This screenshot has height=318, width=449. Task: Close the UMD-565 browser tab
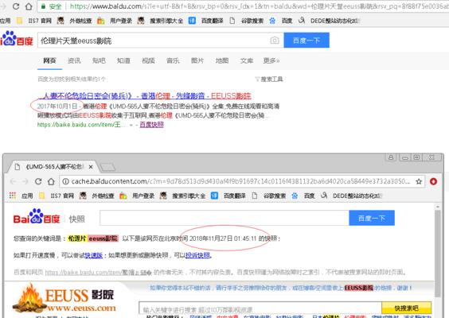pyautogui.click(x=91, y=167)
